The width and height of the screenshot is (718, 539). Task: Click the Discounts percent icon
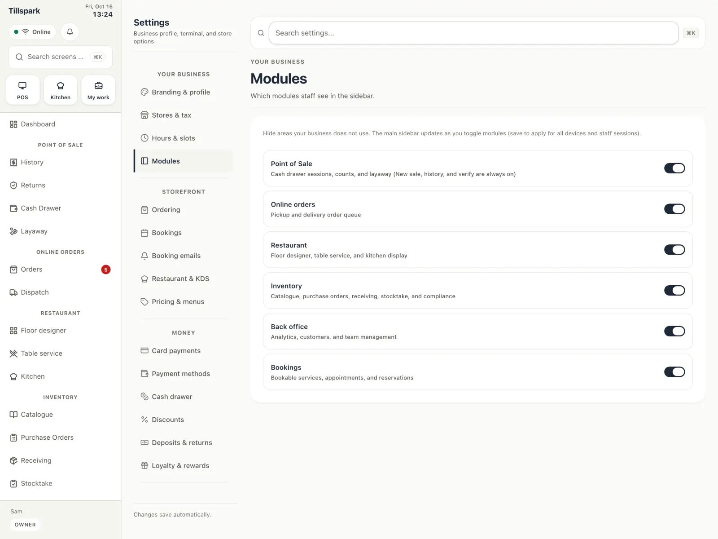[144, 420]
